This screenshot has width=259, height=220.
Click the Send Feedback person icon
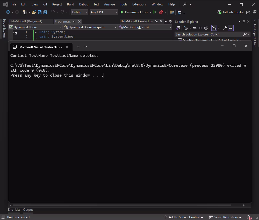coord(255,12)
